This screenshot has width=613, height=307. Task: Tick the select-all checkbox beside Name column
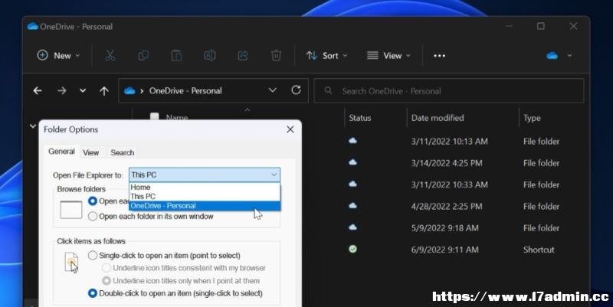point(155,116)
